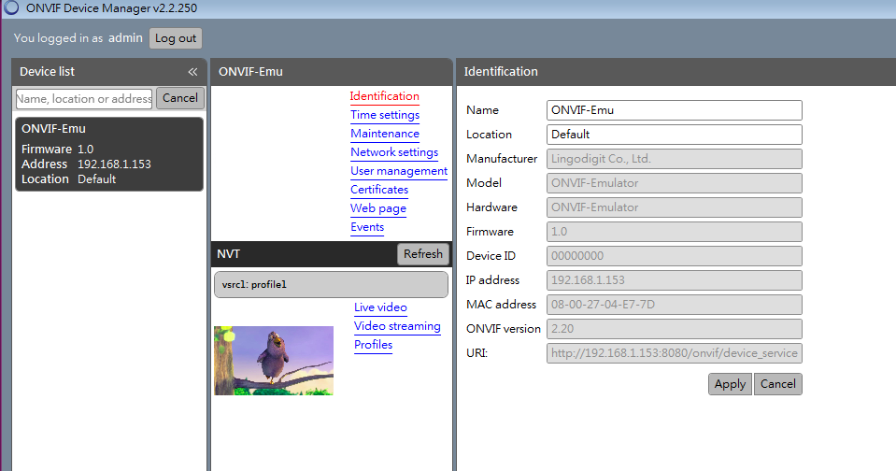Log out of the admin account
896x471 pixels.
[x=176, y=38]
